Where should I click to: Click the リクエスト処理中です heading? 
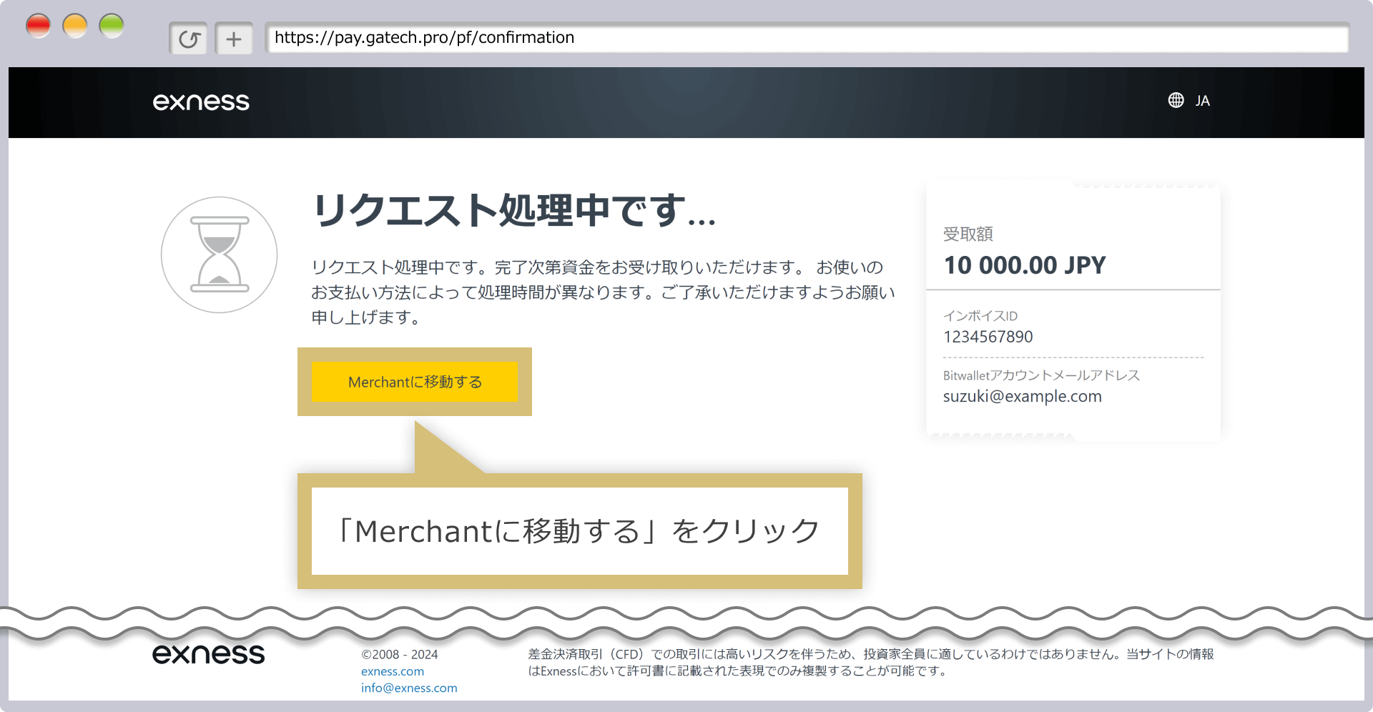pos(513,211)
